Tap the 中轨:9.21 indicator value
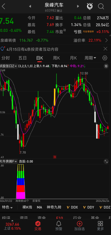 (x=78, y=66)
